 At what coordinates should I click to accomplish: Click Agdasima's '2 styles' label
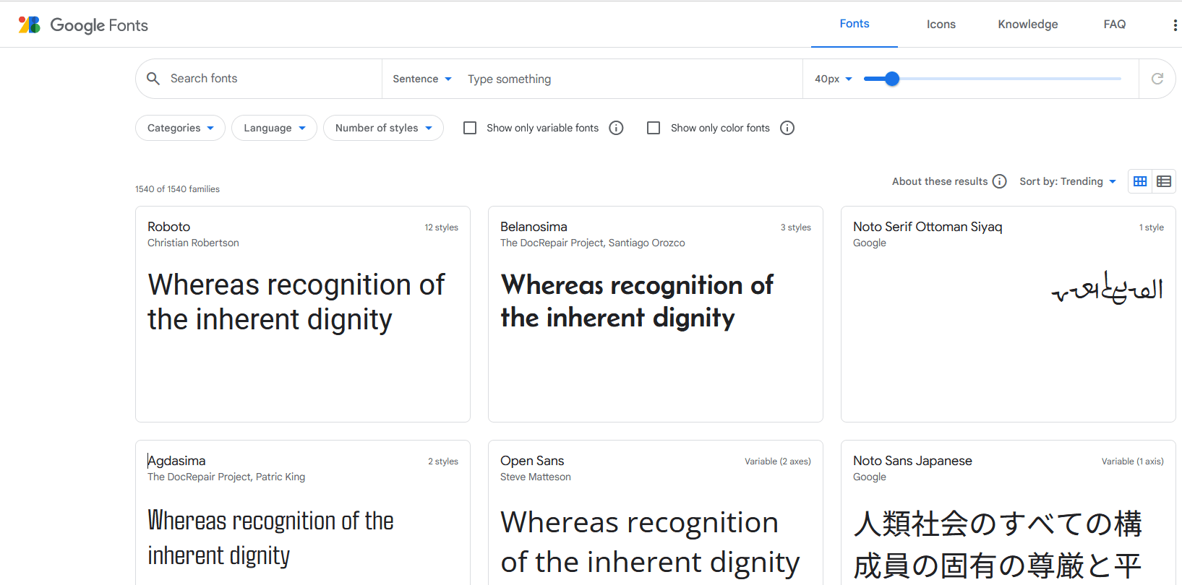click(443, 461)
